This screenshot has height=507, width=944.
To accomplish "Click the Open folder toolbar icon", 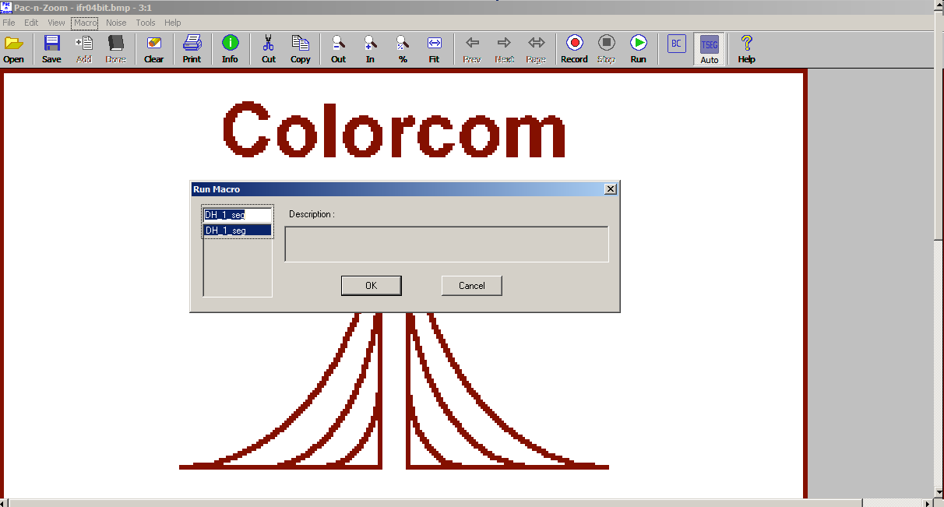I will coord(13,49).
